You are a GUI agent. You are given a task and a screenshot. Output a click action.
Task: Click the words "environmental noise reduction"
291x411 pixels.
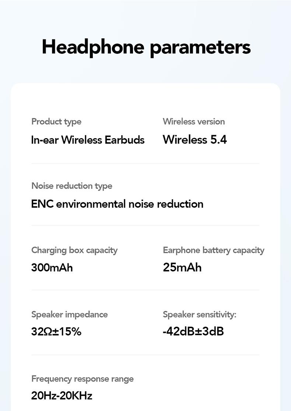(x=130, y=204)
